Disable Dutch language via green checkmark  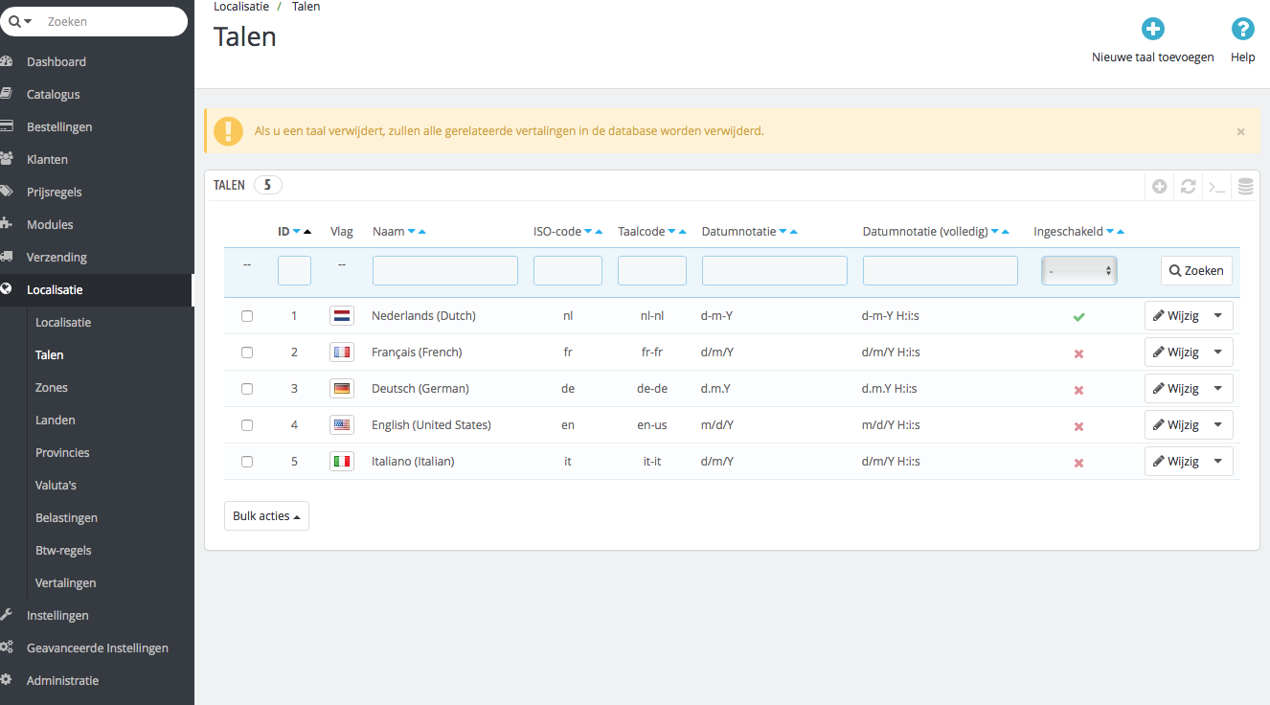[x=1078, y=316]
